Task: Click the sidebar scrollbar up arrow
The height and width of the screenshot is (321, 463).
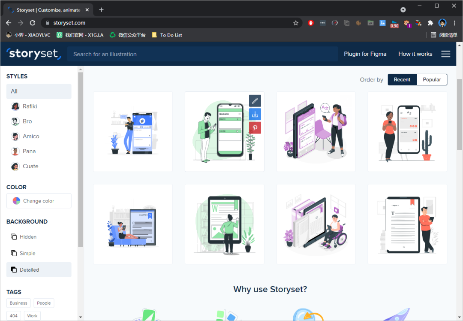Action: click(81, 70)
